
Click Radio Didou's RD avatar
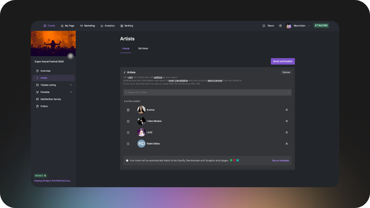pyautogui.click(x=141, y=144)
